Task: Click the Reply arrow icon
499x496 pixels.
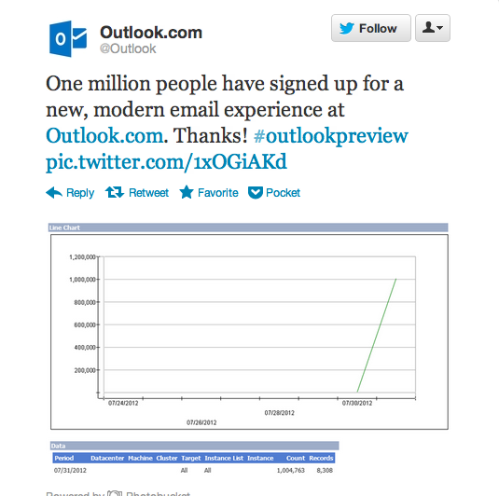Action: click(x=54, y=192)
